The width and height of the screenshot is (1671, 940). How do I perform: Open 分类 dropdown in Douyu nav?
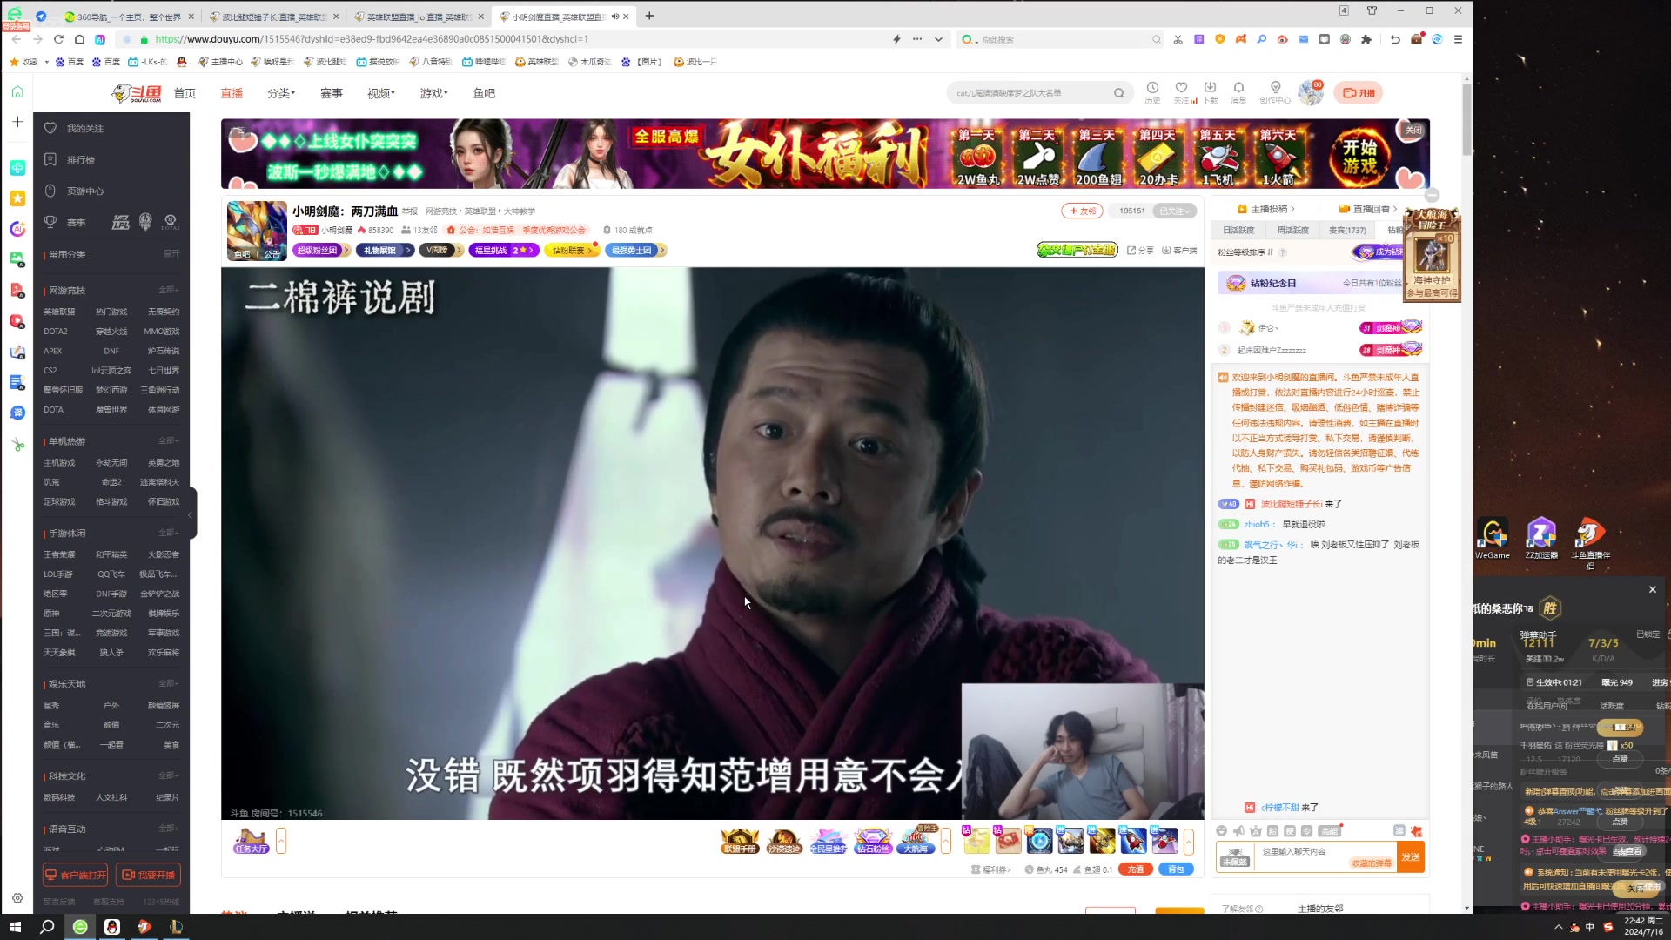click(281, 93)
